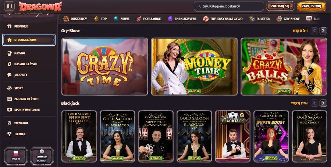The image size is (331, 167).
Task: Select the Ruletka category tab
Action: click(x=259, y=19)
